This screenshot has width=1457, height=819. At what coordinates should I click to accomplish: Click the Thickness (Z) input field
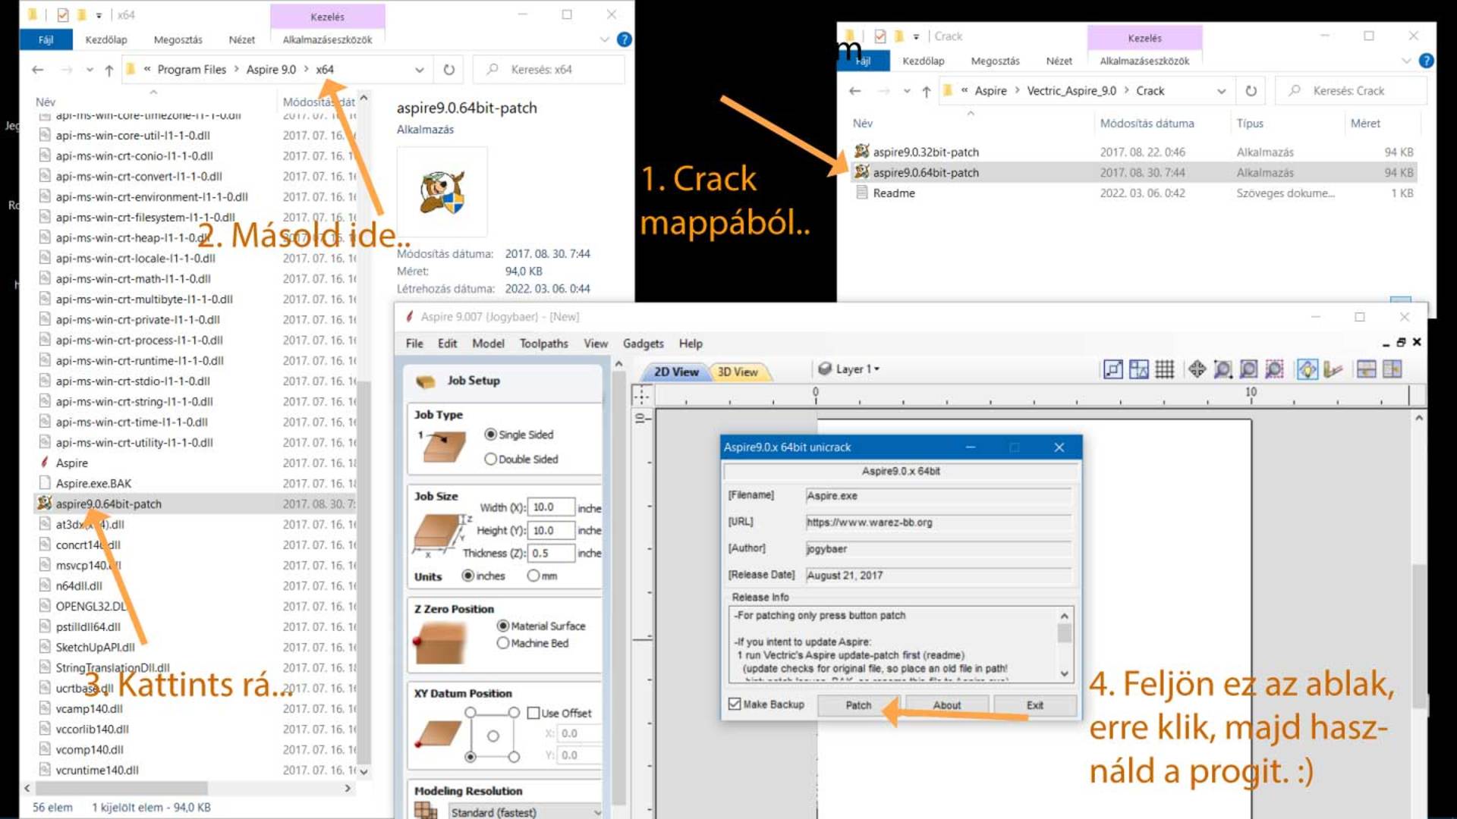(551, 554)
